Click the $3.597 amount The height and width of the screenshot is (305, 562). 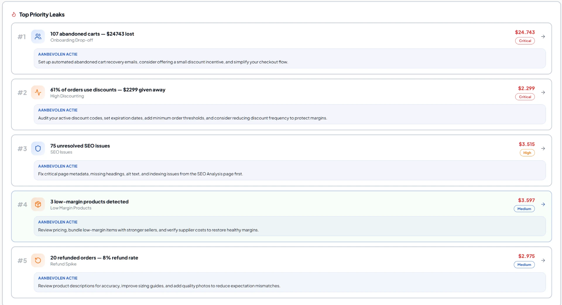click(x=526, y=200)
